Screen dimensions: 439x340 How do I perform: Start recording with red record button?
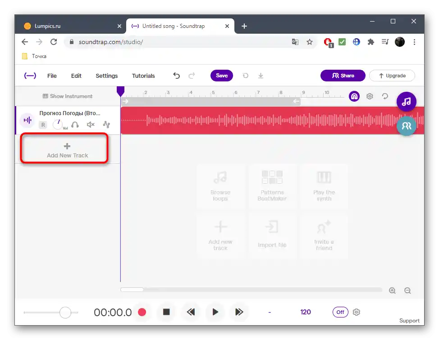tap(142, 312)
